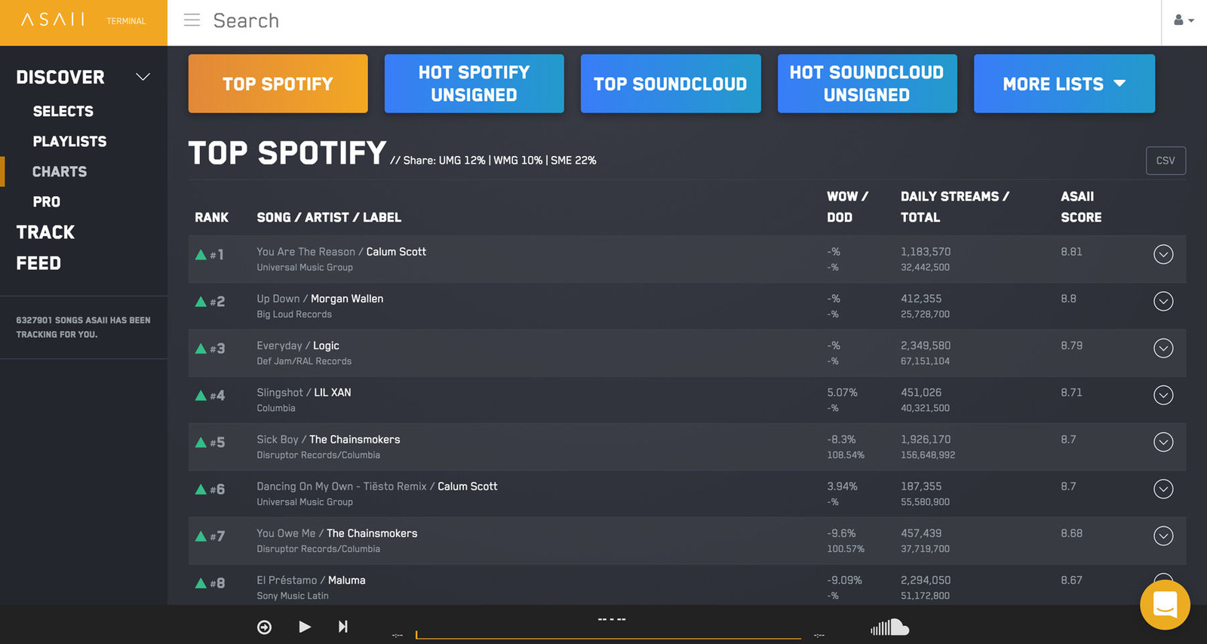The height and width of the screenshot is (644, 1207).
Task: Expand the Everyday by Logic row
Action: point(1163,348)
